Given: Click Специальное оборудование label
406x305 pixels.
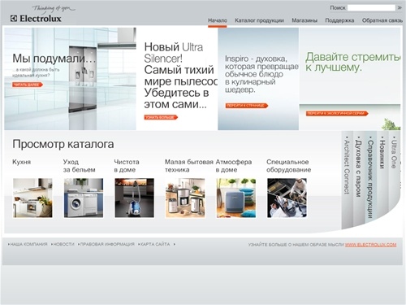Looking at the screenshot, I should click(288, 166).
